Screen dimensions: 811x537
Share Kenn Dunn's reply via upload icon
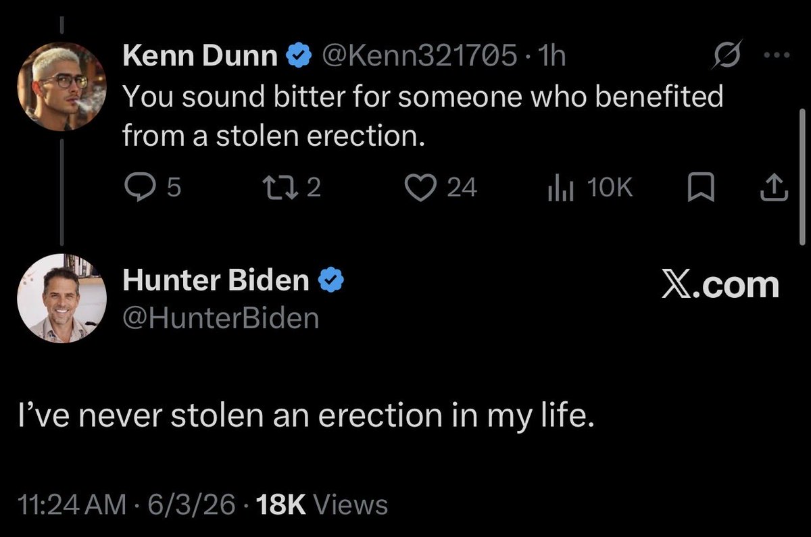coord(774,188)
